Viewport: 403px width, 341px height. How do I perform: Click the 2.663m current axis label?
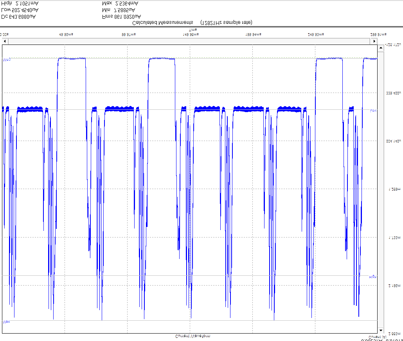(394, 334)
